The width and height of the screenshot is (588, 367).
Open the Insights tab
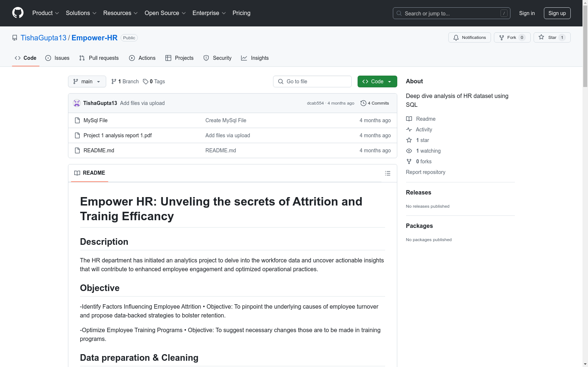(x=255, y=58)
